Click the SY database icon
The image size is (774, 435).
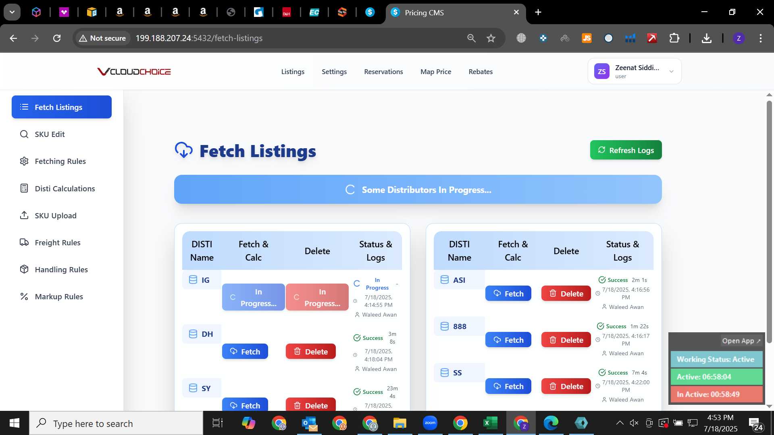pos(193,388)
